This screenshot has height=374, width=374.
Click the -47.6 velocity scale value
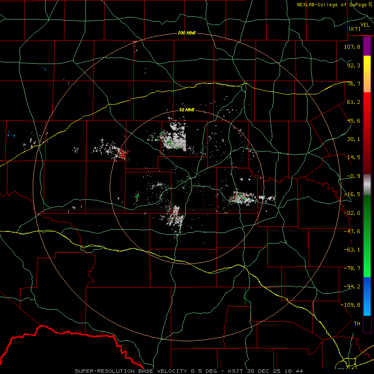pos(352,231)
